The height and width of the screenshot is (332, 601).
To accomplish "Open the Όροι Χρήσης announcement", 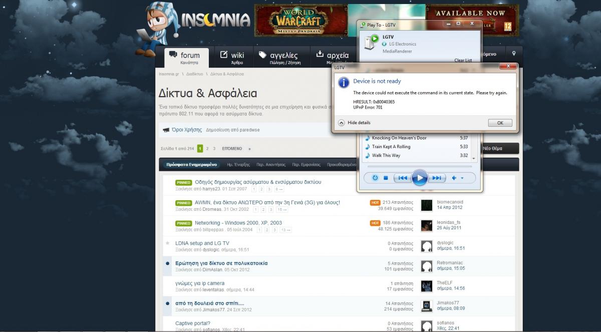I will tap(186, 130).
